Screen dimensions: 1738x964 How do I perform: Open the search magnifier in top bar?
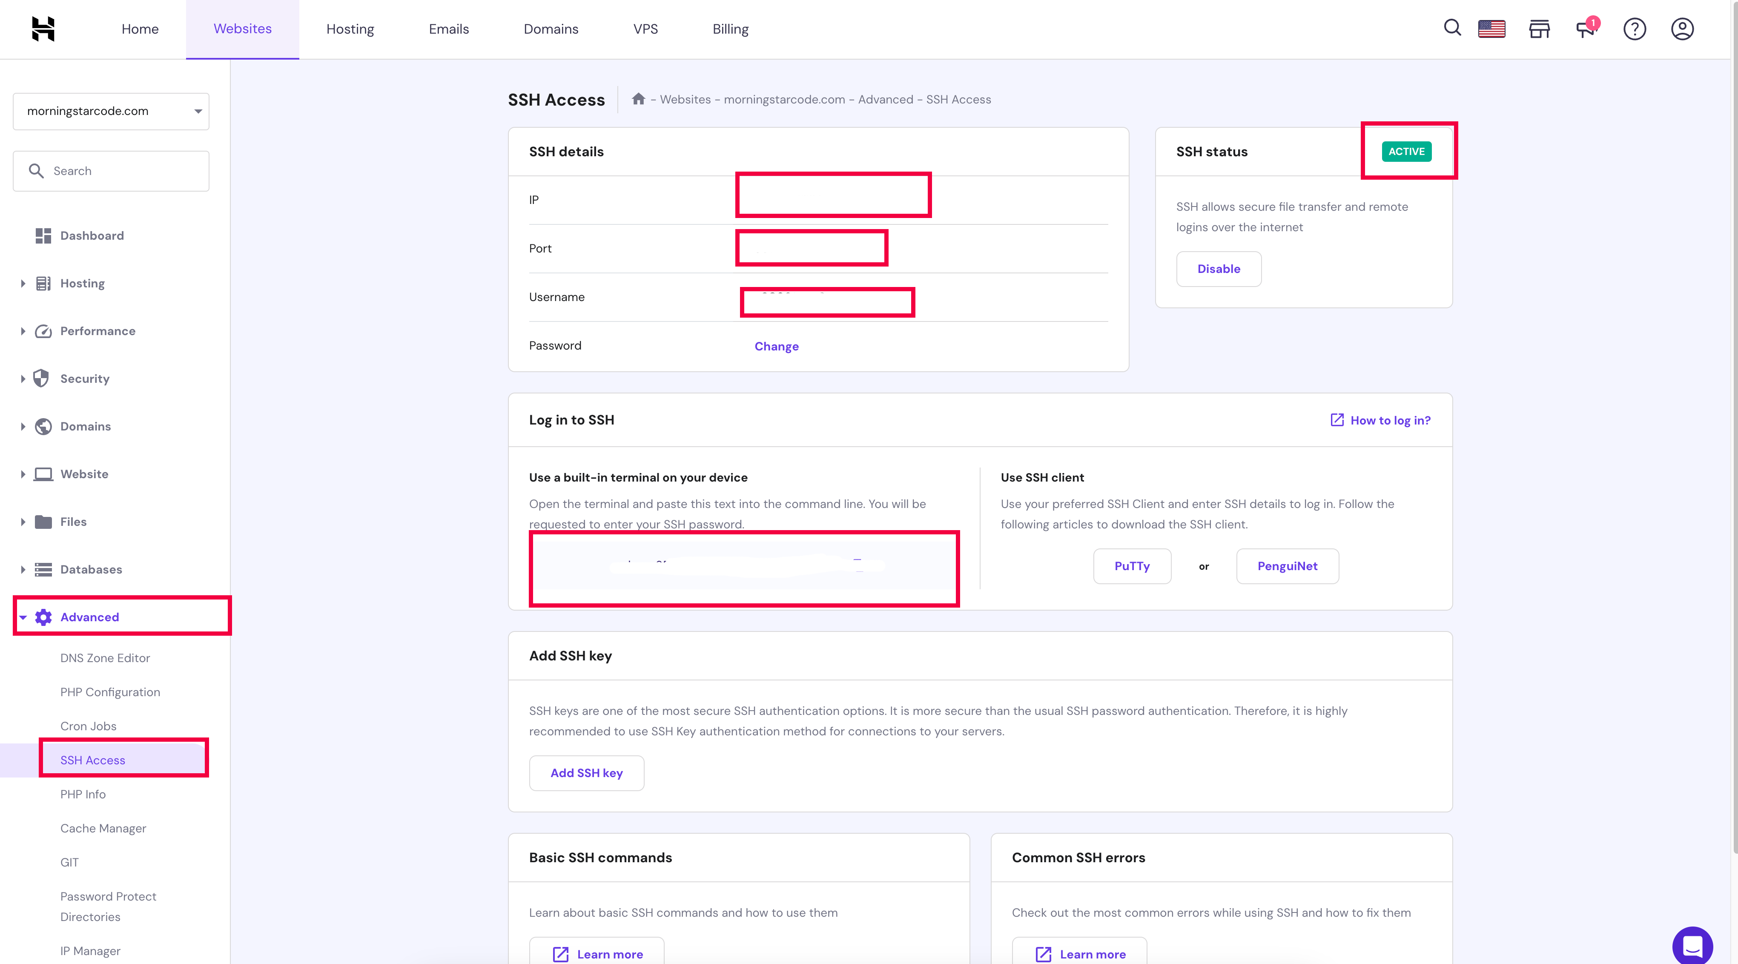coord(1452,28)
